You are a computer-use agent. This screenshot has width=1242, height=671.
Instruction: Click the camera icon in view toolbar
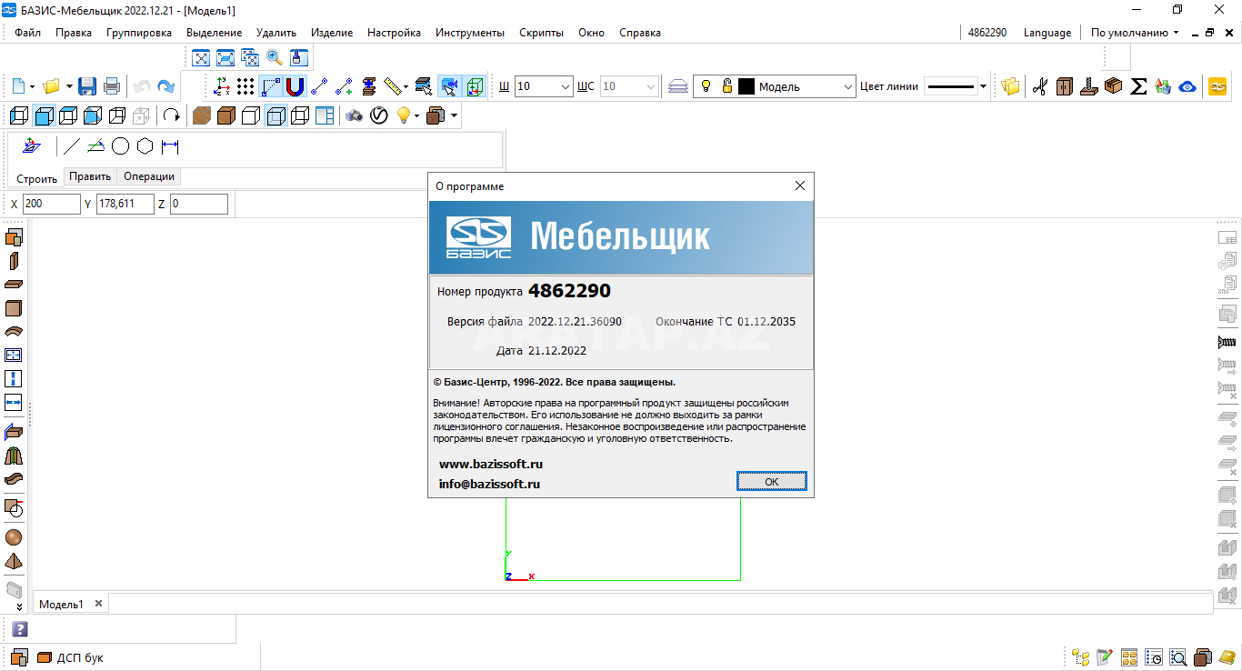click(354, 116)
